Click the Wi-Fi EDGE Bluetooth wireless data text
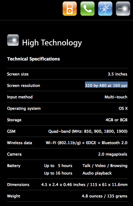Viewport: 133px width, 206px height. pos(86,143)
